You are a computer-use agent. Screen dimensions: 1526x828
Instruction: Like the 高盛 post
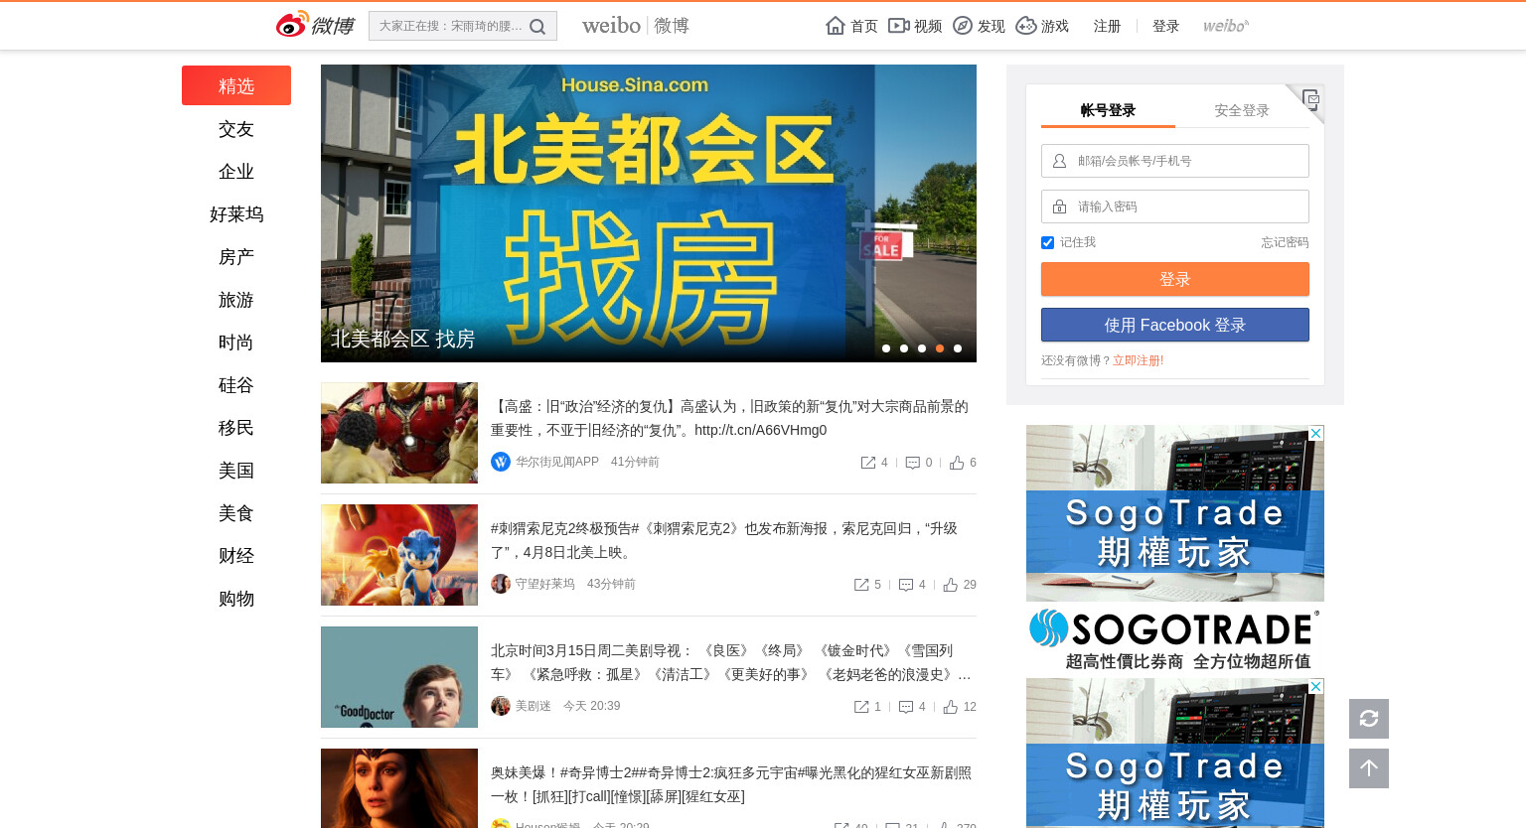click(957, 463)
